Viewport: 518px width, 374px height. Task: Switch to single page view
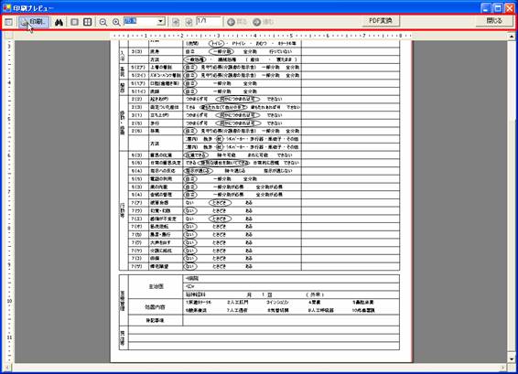pyautogui.click(x=75, y=22)
